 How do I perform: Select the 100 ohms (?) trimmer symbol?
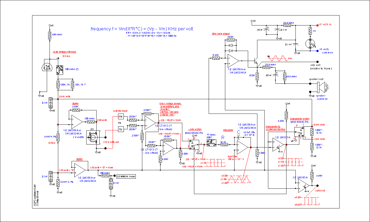pos(60,70)
